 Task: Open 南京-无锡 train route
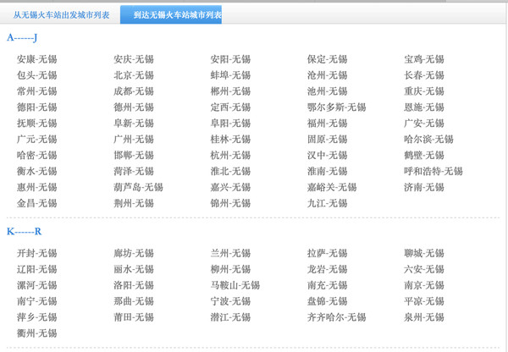tap(424, 285)
